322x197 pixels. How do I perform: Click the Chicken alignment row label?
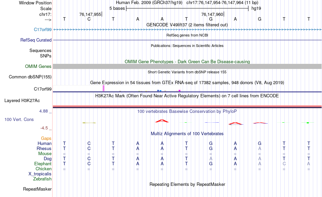[43, 169]
